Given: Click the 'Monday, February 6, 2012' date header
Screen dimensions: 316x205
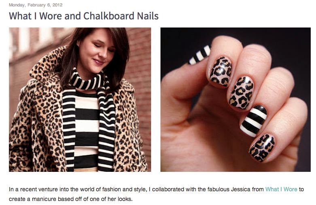Looking at the screenshot, I should (36, 5).
